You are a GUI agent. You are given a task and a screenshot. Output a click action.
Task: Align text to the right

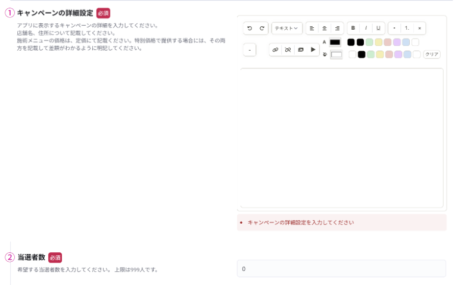337,28
